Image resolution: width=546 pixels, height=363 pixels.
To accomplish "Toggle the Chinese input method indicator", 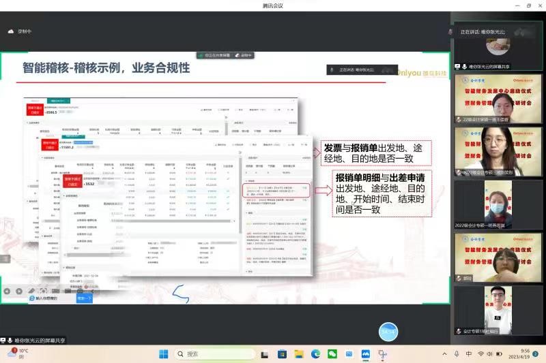I will pyautogui.click(x=469, y=354).
